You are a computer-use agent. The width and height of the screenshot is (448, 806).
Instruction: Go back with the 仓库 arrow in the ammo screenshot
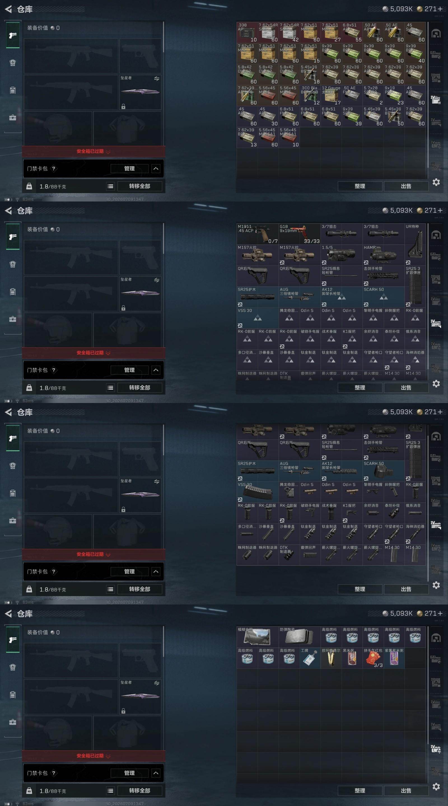pos(8,10)
